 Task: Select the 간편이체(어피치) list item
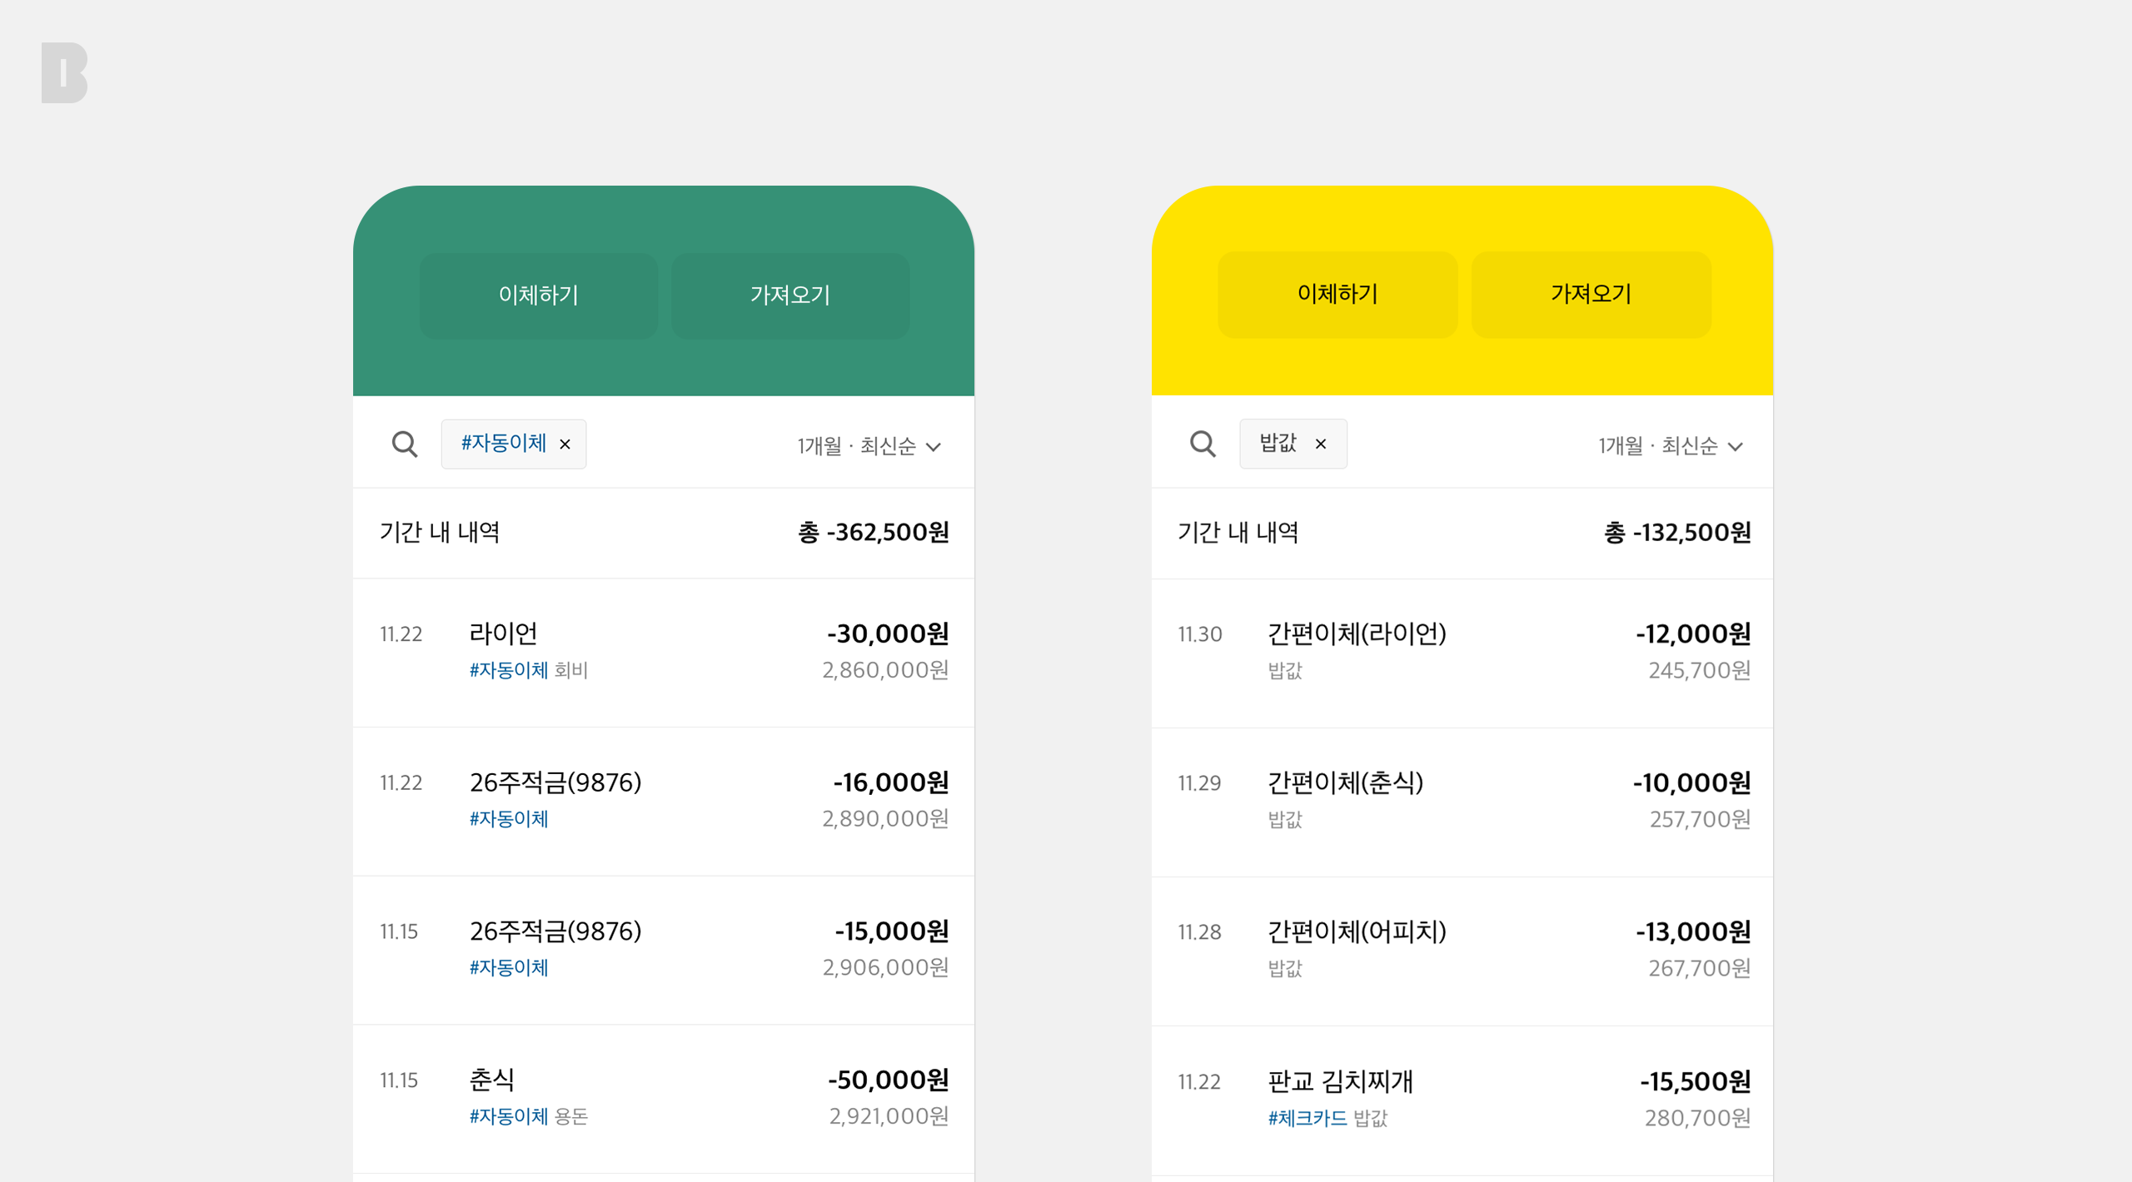(x=1464, y=948)
